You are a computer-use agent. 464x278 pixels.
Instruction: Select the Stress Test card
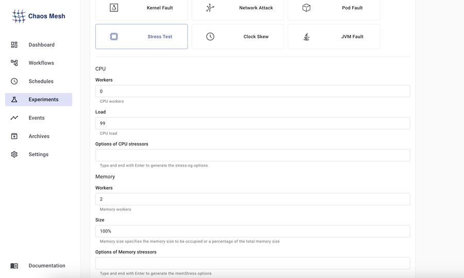pyautogui.click(x=141, y=36)
